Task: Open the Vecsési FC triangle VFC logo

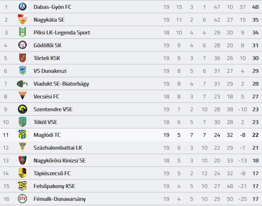Action: point(22,96)
